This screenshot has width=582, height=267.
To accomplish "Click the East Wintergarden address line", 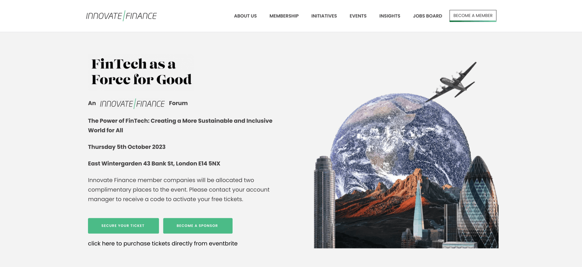I will pos(154,163).
